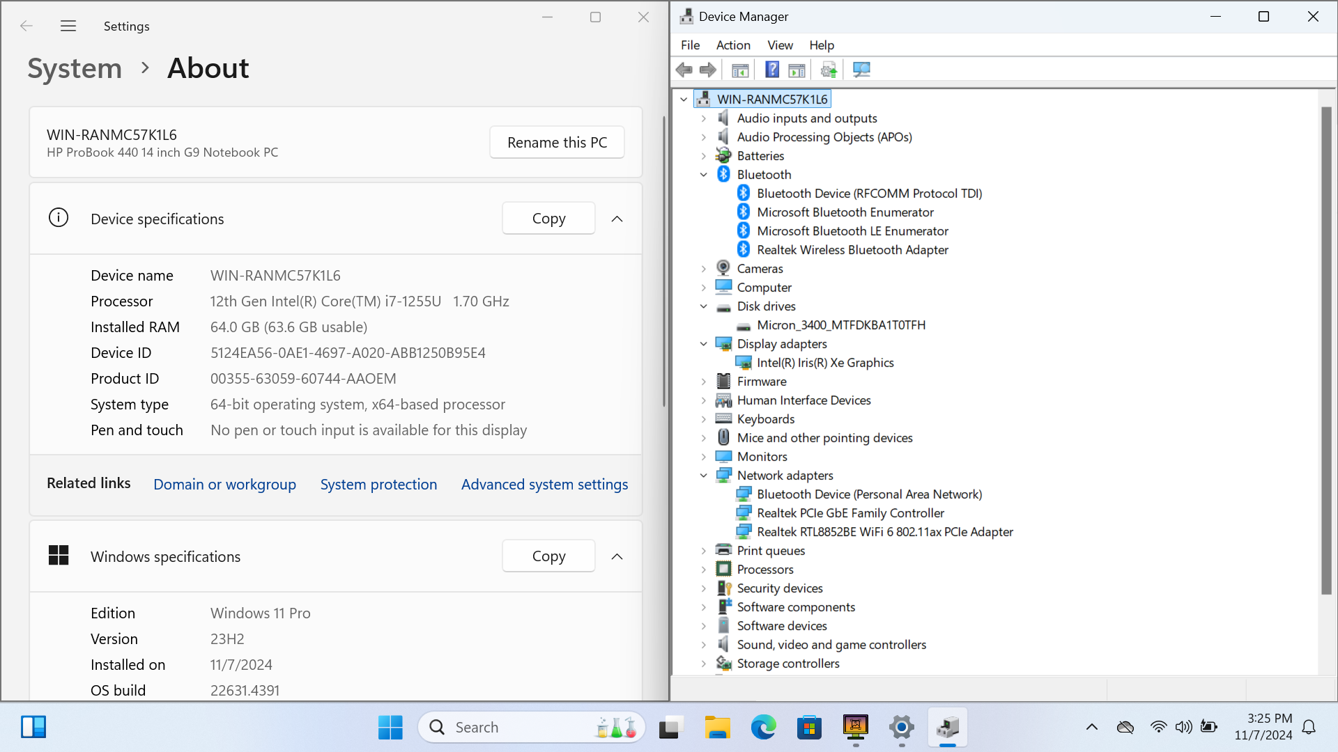This screenshot has height=752, width=1338.
Task: Open the Settings navigation hamburger menu
Action: tap(68, 26)
